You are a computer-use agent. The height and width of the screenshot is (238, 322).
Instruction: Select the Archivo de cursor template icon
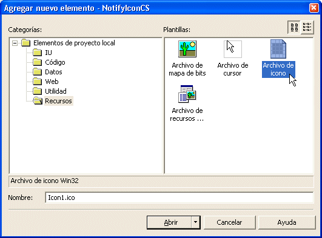point(233,49)
